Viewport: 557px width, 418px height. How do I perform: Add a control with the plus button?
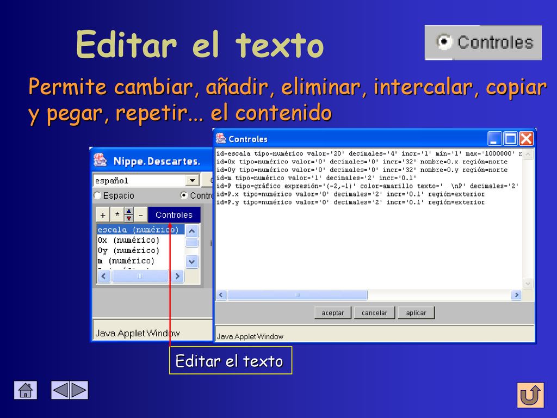[103, 215]
